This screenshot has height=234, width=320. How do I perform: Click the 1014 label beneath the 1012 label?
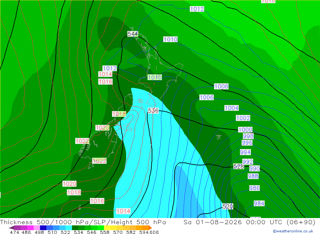point(105,74)
